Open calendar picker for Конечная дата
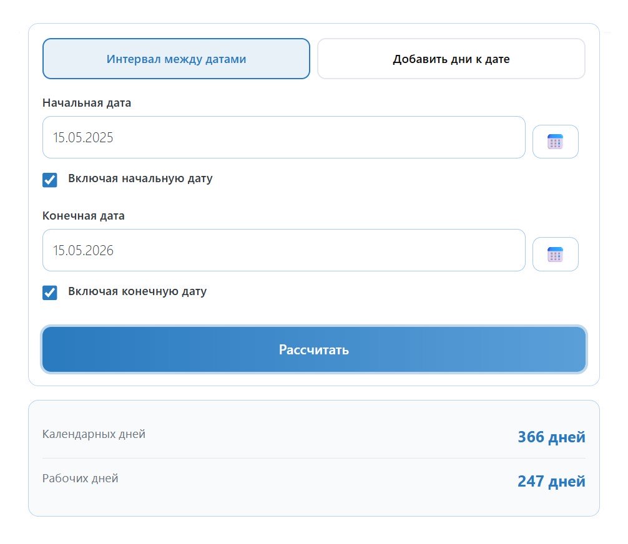Viewport: 628px width, 544px height. tap(555, 254)
